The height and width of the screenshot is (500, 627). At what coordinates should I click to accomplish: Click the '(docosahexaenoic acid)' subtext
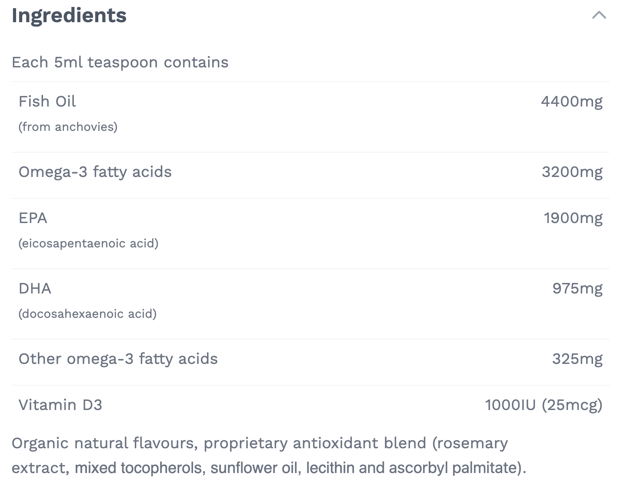click(87, 314)
